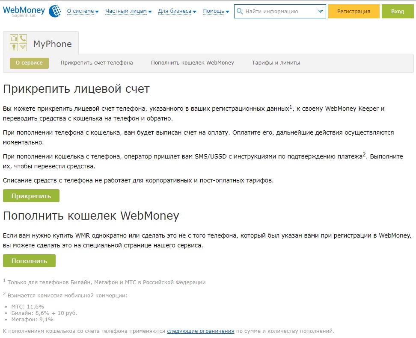Switch to «Прикрепить счет телефона» tab
This screenshot has width=416, height=338.
tap(97, 63)
